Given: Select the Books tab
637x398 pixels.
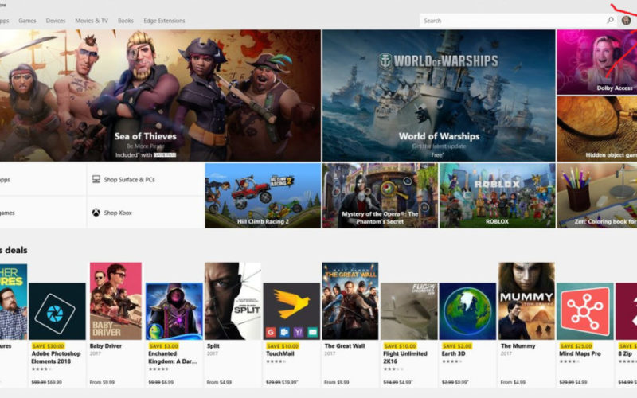Looking at the screenshot, I should point(126,20).
